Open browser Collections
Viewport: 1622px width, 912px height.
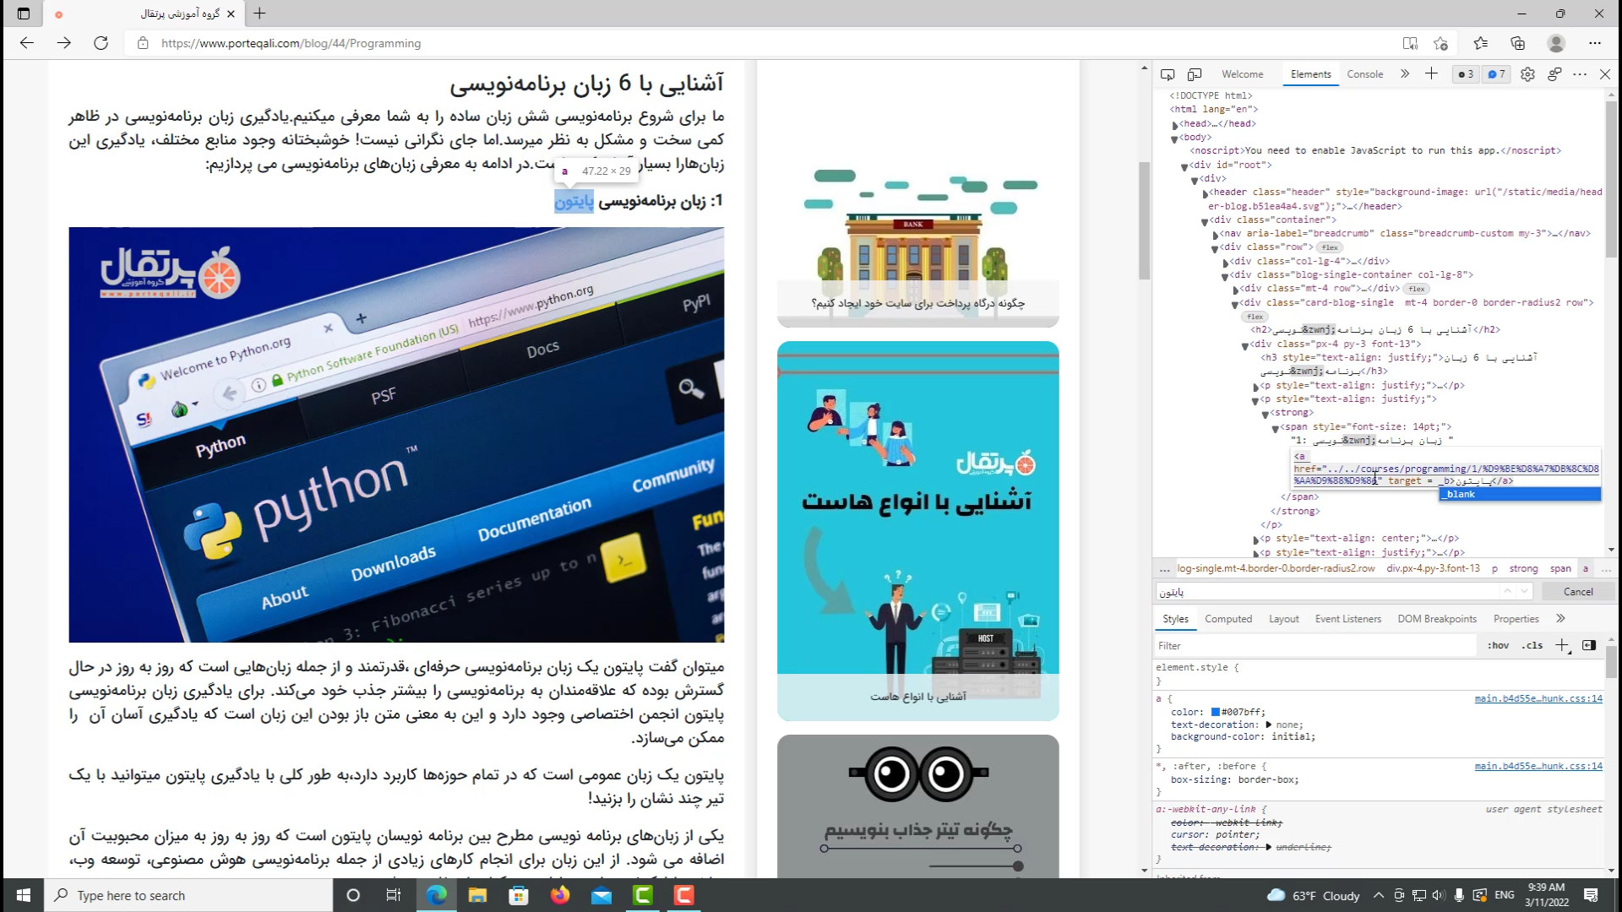click(1518, 43)
